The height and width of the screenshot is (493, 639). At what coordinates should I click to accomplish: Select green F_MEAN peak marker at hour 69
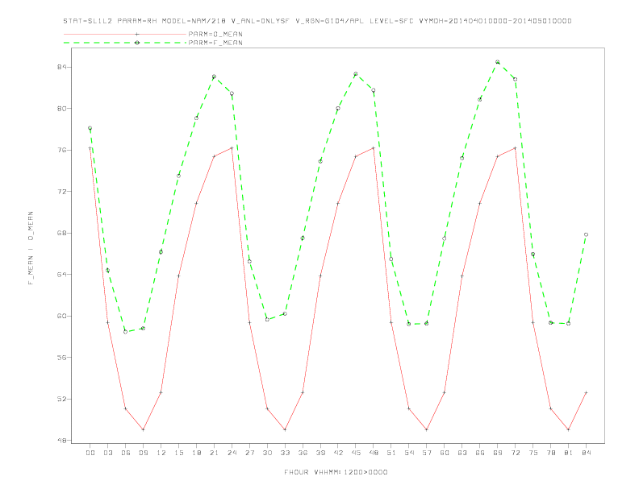pos(498,62)
